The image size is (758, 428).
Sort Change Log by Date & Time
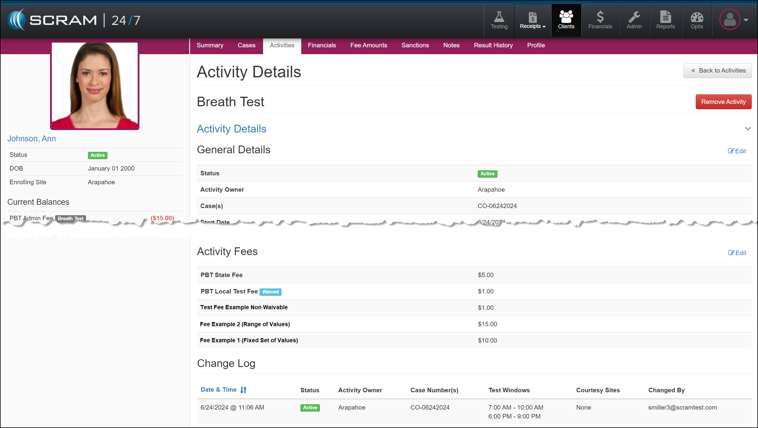click(x=223, y=390)
